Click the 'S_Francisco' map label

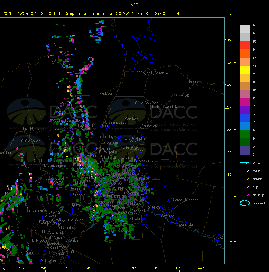pos(116,122)
